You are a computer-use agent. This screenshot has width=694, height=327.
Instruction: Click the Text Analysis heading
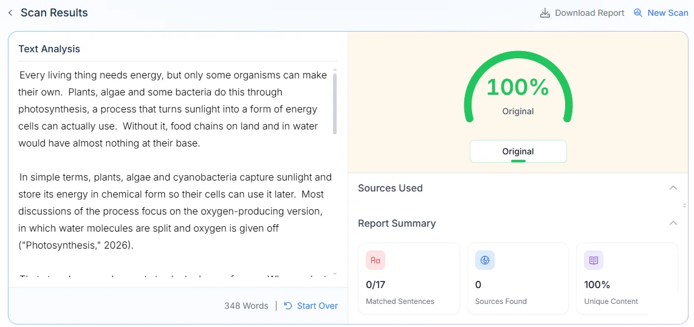(x=49, y=49)
